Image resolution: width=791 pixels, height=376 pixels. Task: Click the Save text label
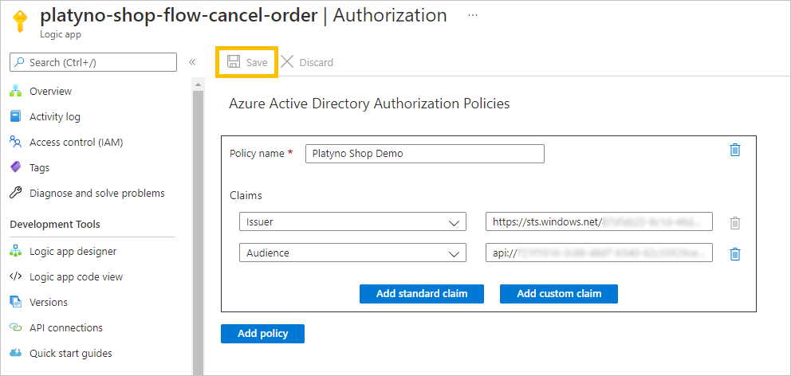pyautogui.click(x=257, y=62)
